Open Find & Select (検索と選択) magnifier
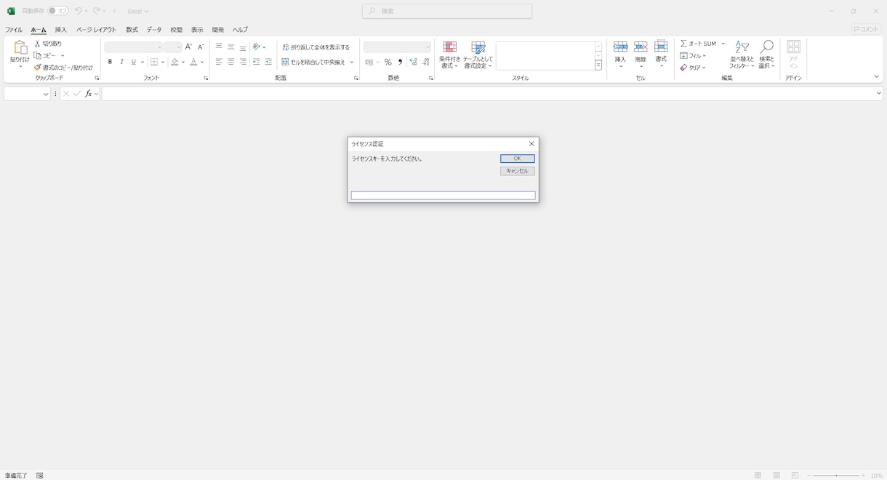Viewport: 887px width, 480px height. (x=766, y=55)
